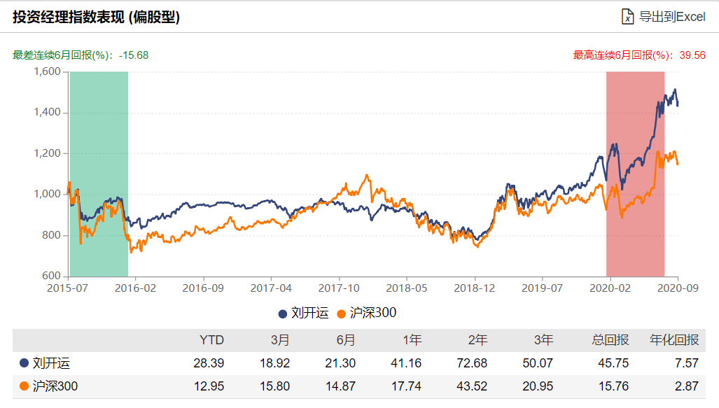
Task: Click the 1,600 y-axis label
Action: [x=47, y=71]
